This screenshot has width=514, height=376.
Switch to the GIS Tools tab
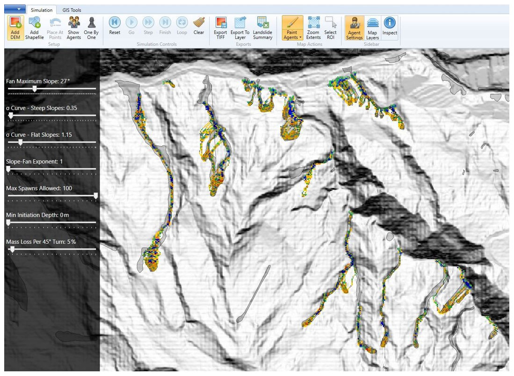pyautogui.click(x=72, y=10)
